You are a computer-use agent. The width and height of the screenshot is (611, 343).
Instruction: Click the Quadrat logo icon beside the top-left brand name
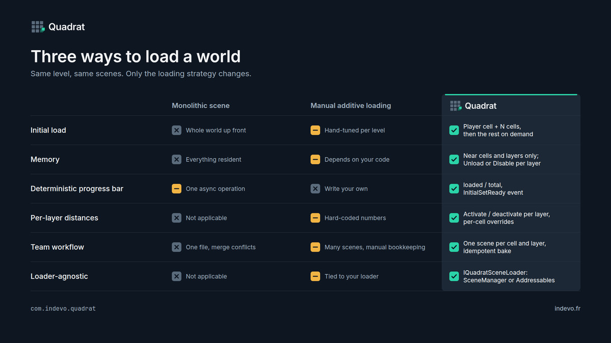click(x=38, y=27)
